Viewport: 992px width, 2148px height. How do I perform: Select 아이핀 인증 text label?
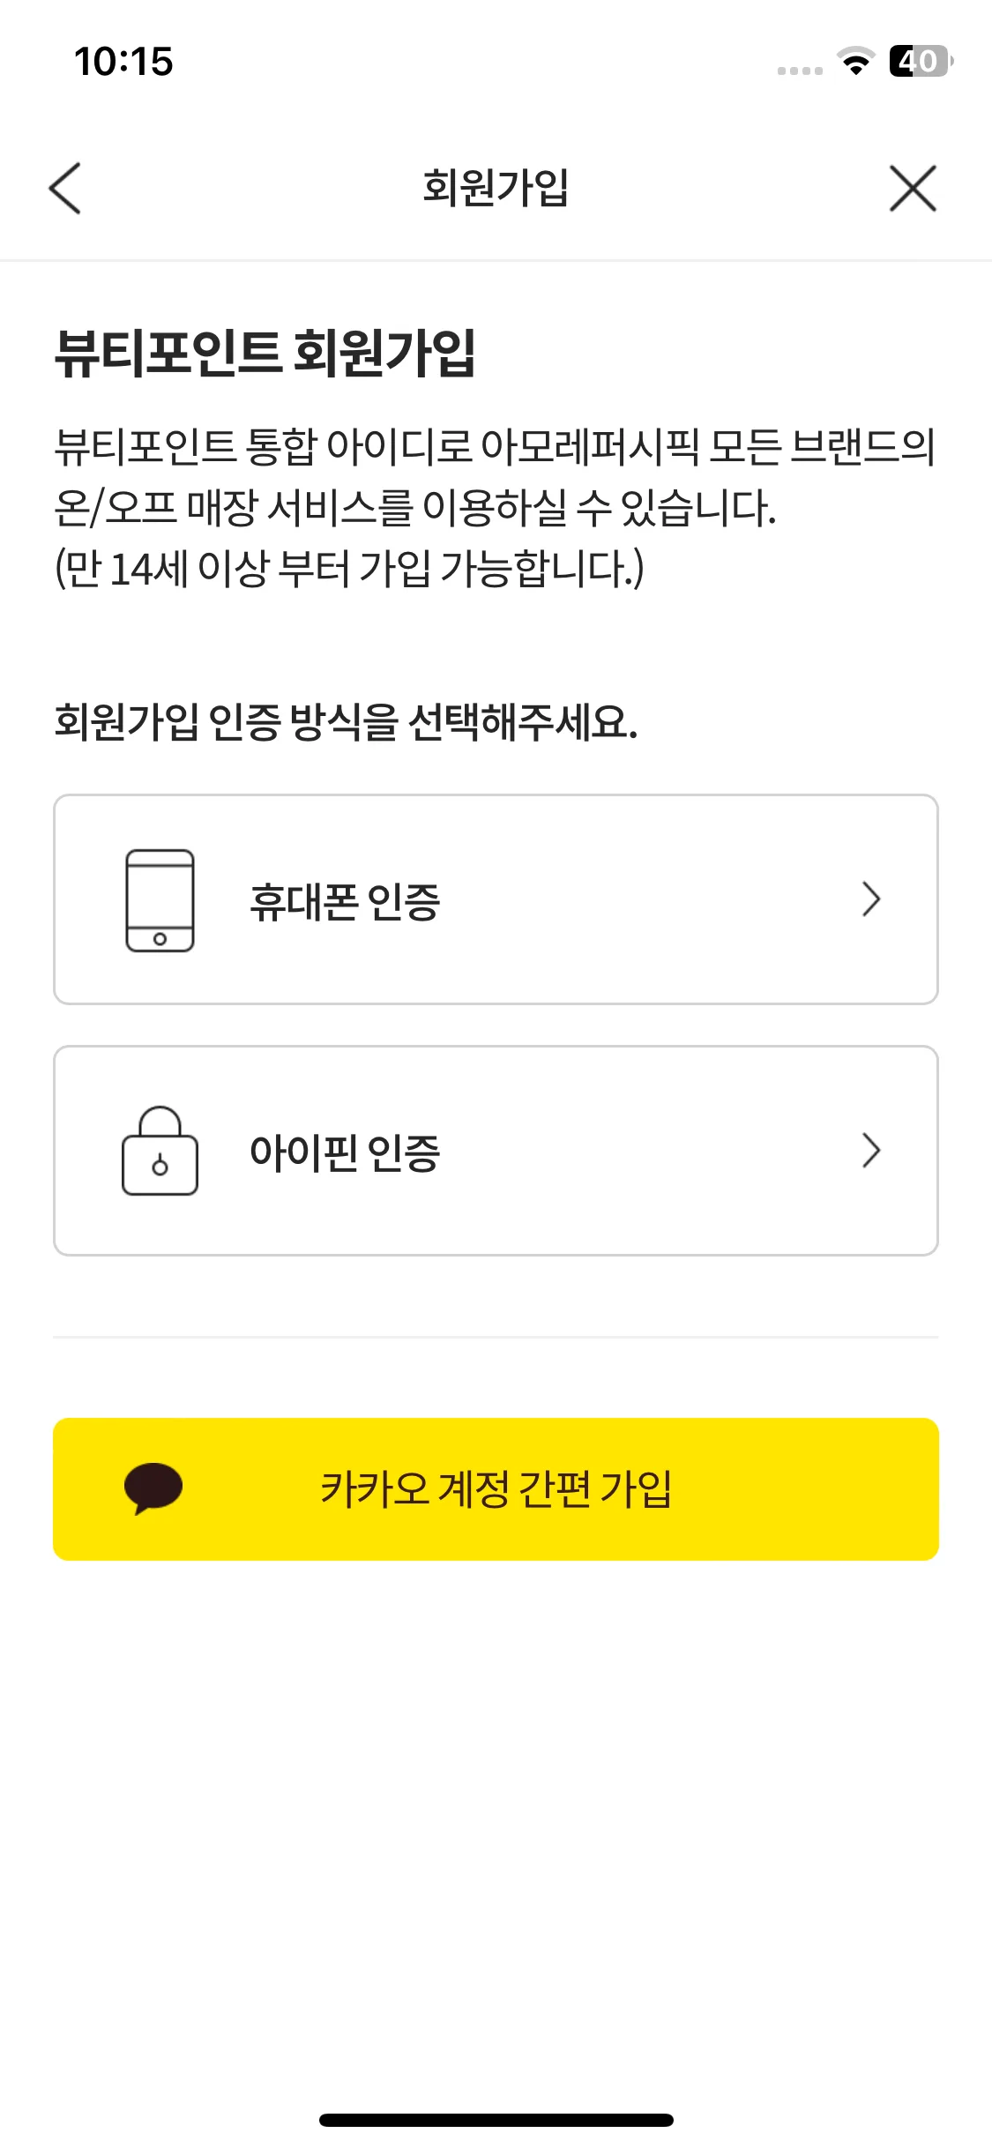pyautogui.click(x=345, y=1152)
